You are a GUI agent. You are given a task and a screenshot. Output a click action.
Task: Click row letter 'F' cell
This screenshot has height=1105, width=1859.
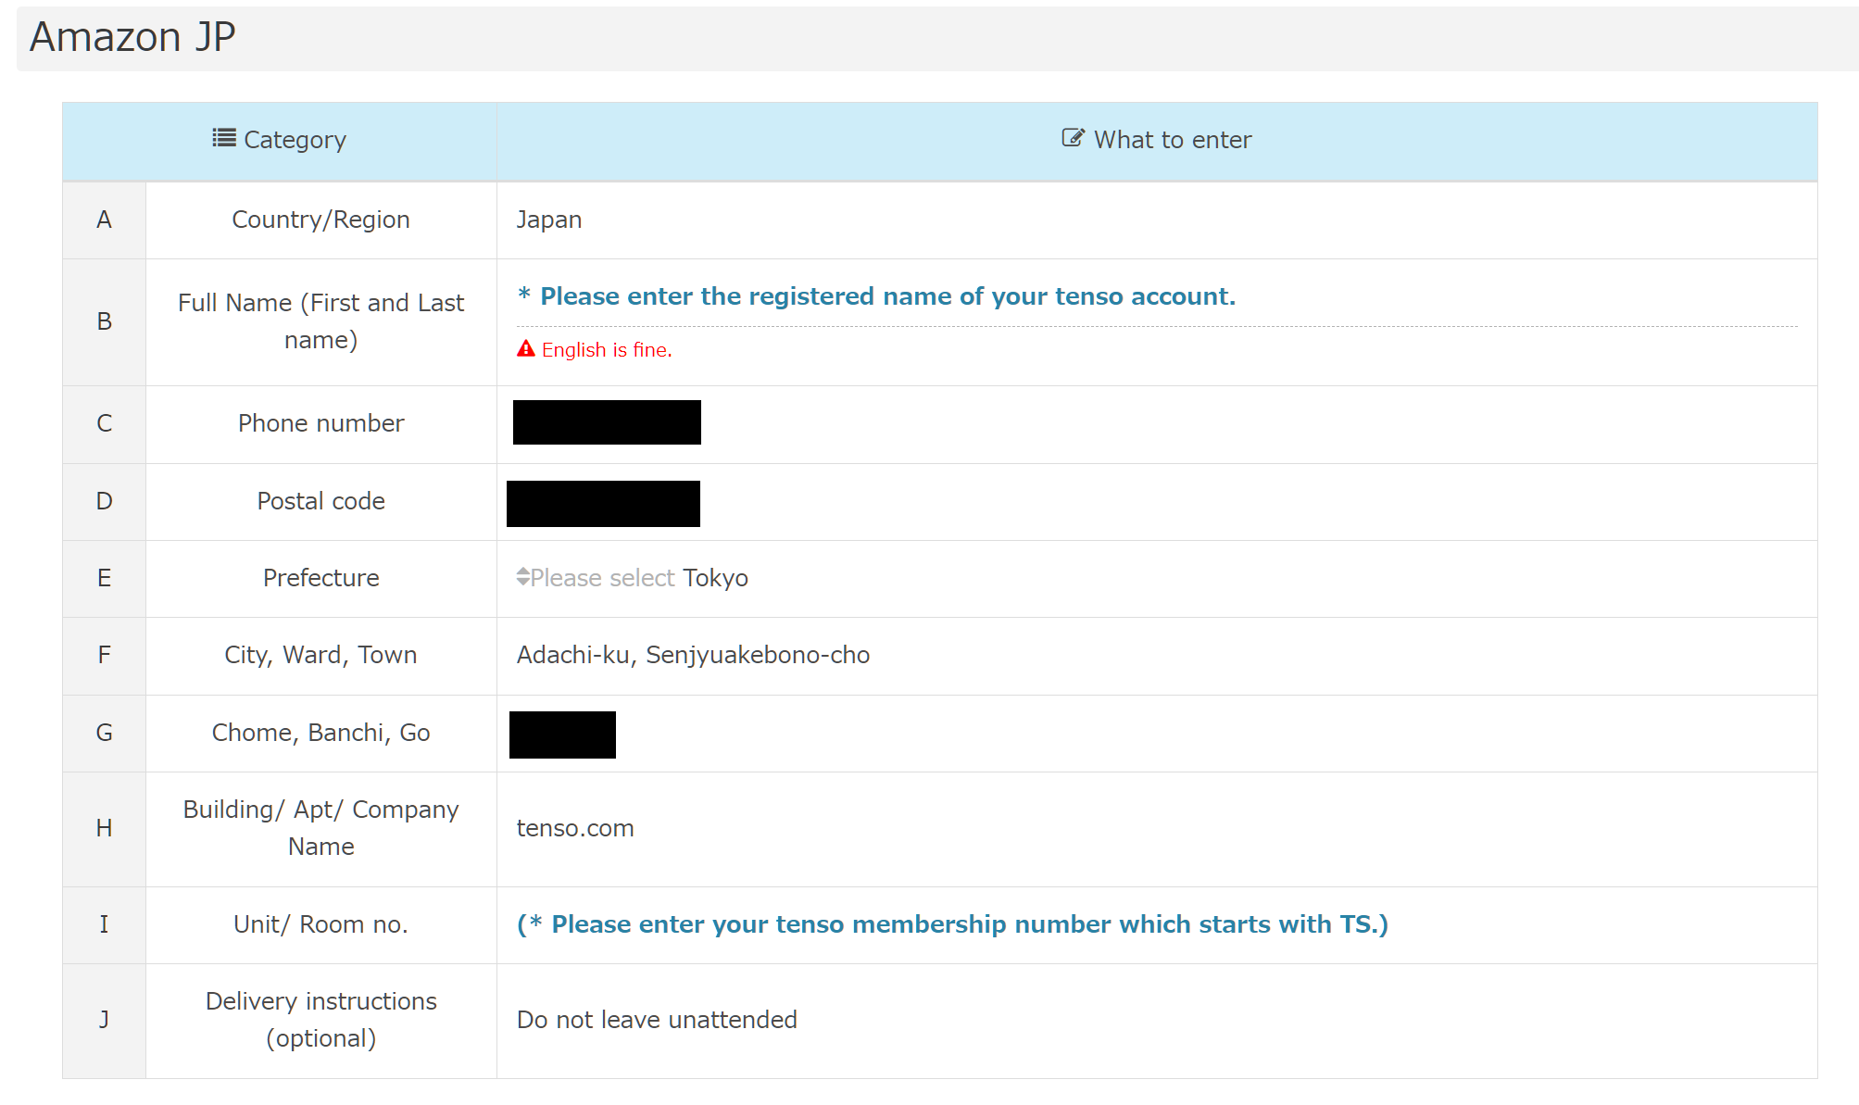point(104,656)
